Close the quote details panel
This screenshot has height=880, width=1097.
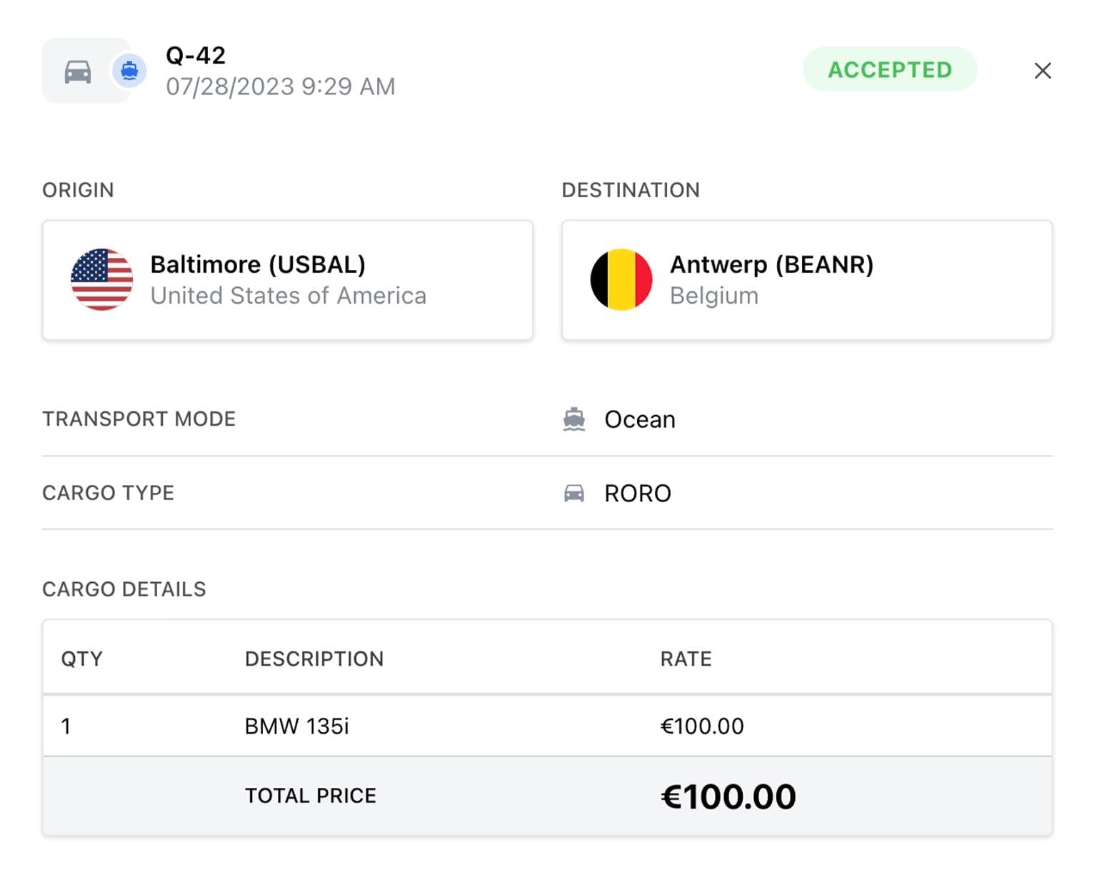[x=1042, y=71]
